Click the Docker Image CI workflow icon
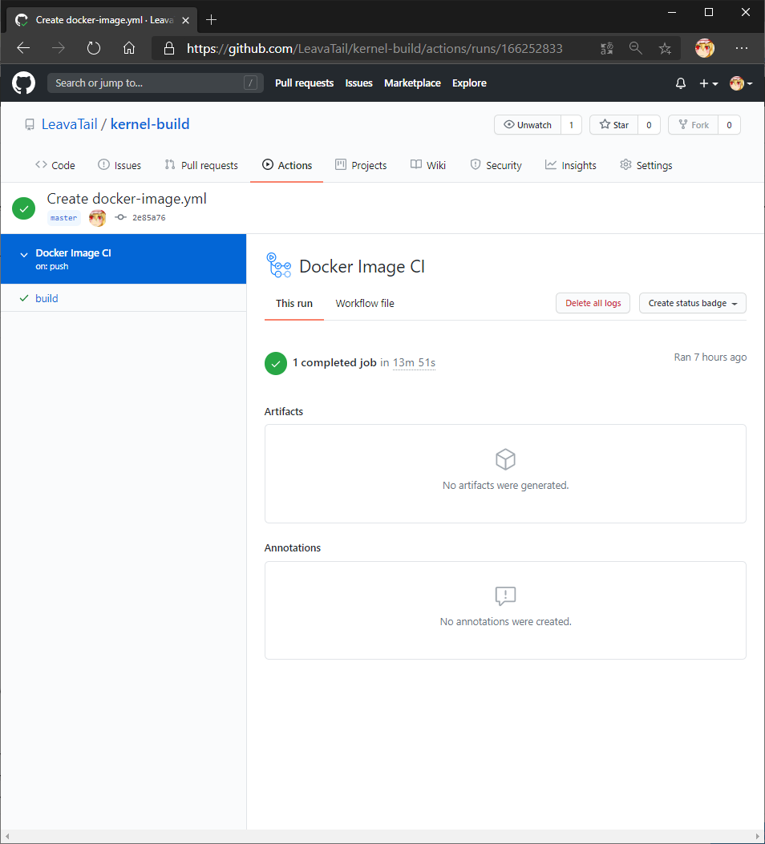The image size is (765, 844). (x=278, y=265)
